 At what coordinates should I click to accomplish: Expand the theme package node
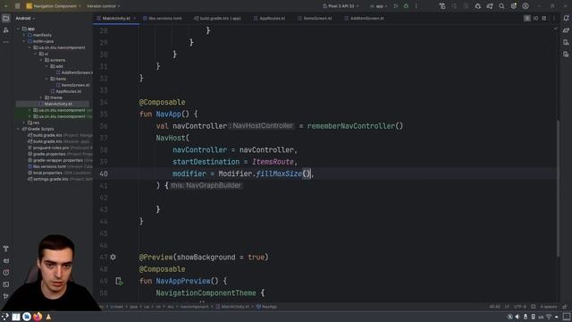pyautogui.click(x=41, y=97)
